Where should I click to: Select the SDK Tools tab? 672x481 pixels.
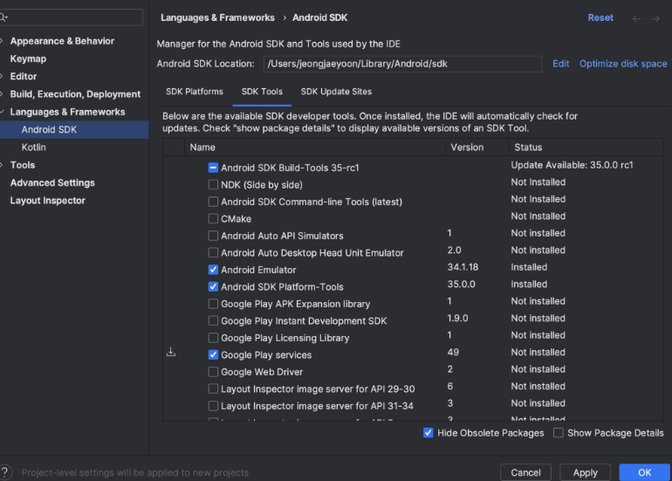(x=262, y=92)
